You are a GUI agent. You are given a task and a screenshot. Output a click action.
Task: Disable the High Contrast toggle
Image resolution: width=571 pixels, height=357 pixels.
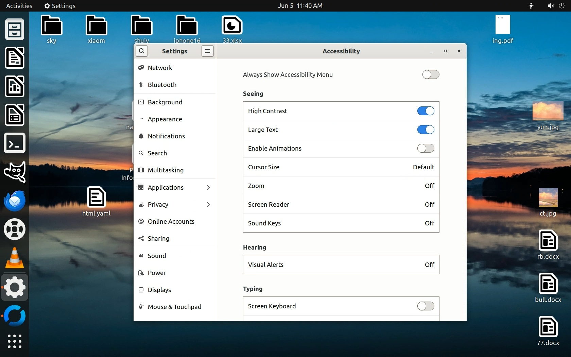tap(426, 111)
